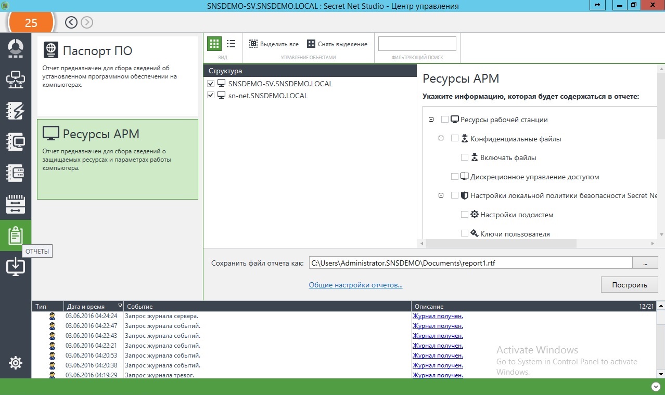This screenshot has width=665, height=395.
Task: Uncheck SNSDEMO-SV.SNSDEMO.LOCAL computer
Action: point(211,84)
